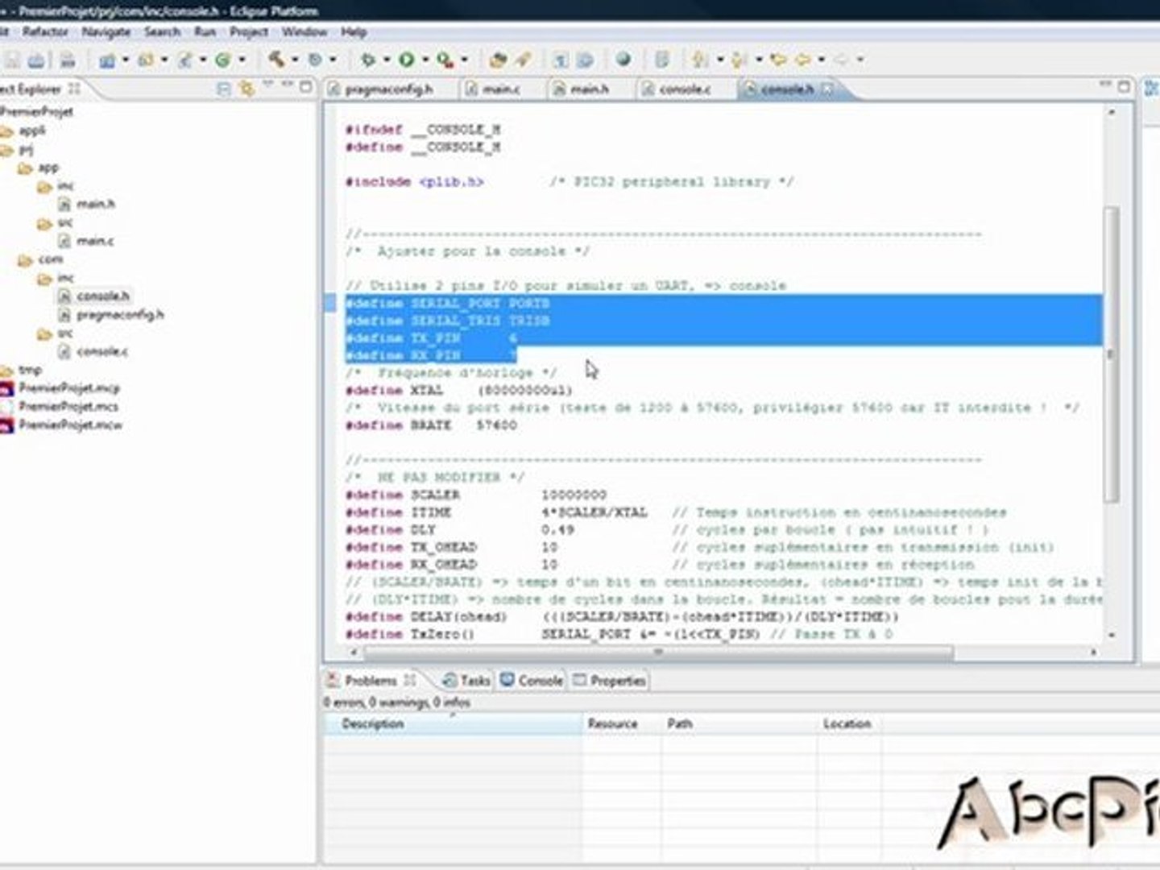The image size is (1160, 870).
Task: Open the Search menu
Action: point(162,31)
